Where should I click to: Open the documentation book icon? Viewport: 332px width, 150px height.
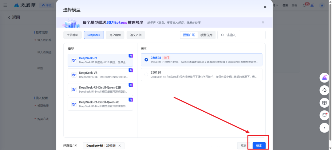click(324, 103)
